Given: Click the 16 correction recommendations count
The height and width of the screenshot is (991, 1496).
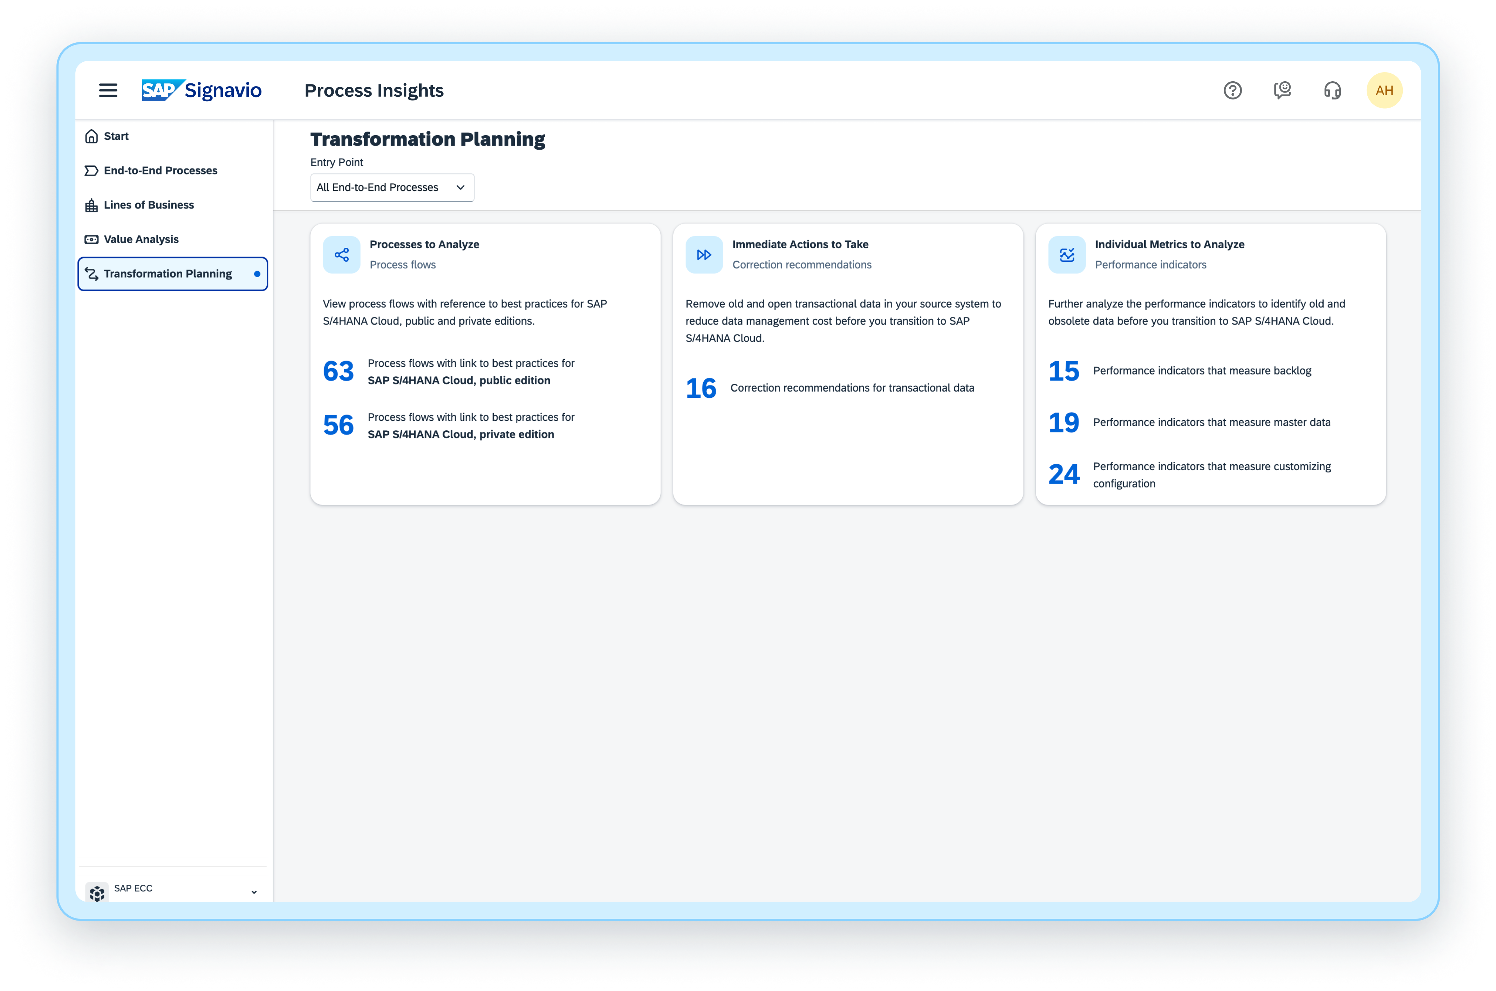Looking at the screenshot, I should point(701,388).
